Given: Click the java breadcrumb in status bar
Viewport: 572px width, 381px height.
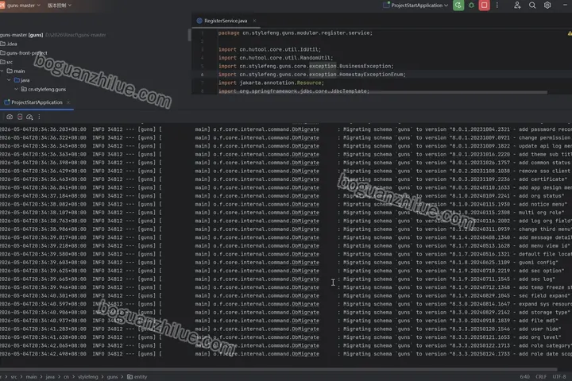Looking at the screenshot, I should (50, 376).
